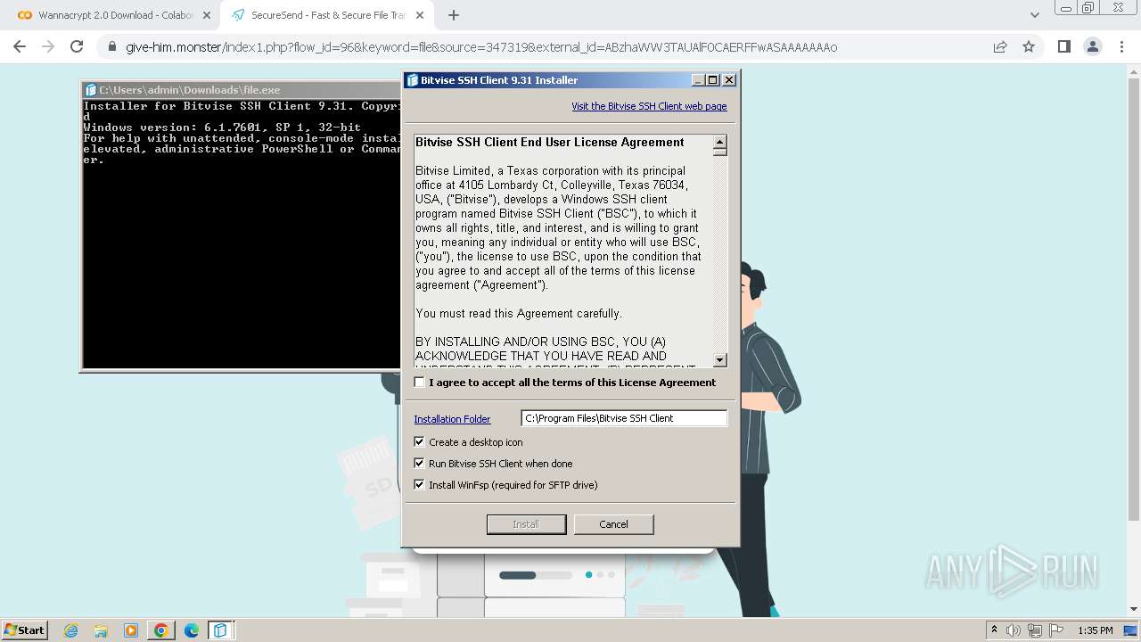Click the greyed Install button
1141x642 pixels.
click(526, 524)
